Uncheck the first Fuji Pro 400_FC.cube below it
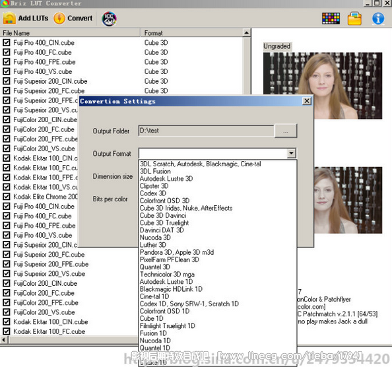This screenshot has height=367, width=392. click(x=7, y=52)
